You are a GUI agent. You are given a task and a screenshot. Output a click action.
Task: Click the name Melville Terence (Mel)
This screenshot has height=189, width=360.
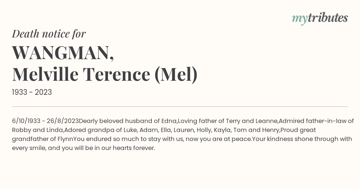[105, 74]
